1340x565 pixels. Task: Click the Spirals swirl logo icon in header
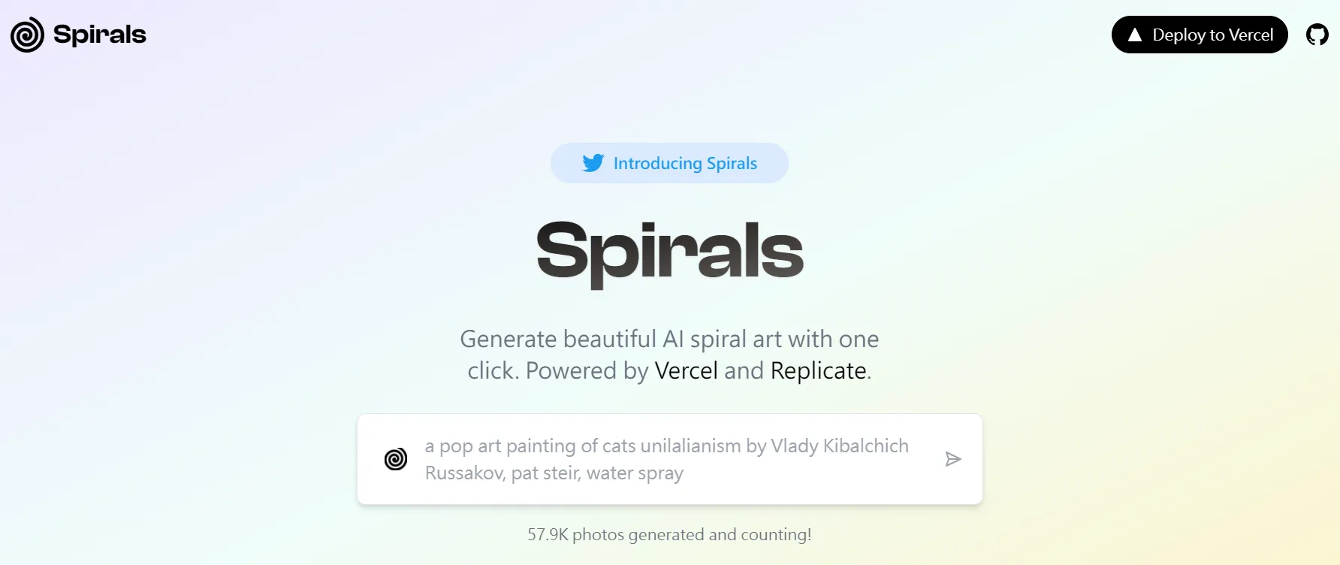[x=27, y=35]
